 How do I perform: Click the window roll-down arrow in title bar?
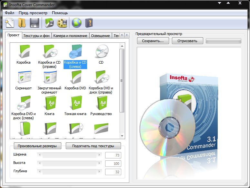click(220, 3)
